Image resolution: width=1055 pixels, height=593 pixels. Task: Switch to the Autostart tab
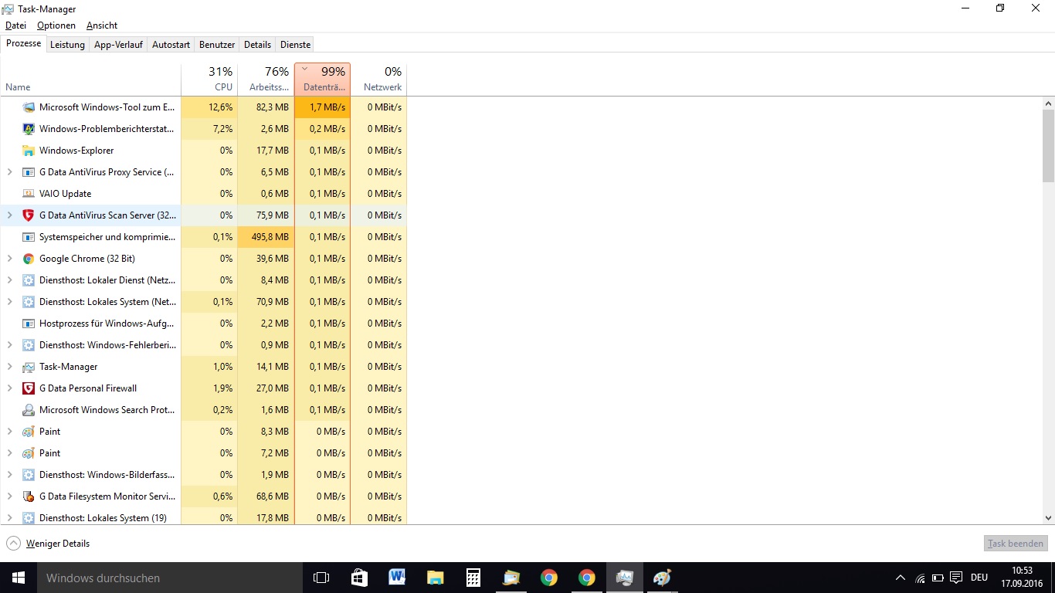coord(171,45)
